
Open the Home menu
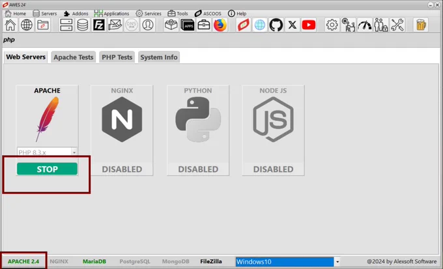[16, 13]
